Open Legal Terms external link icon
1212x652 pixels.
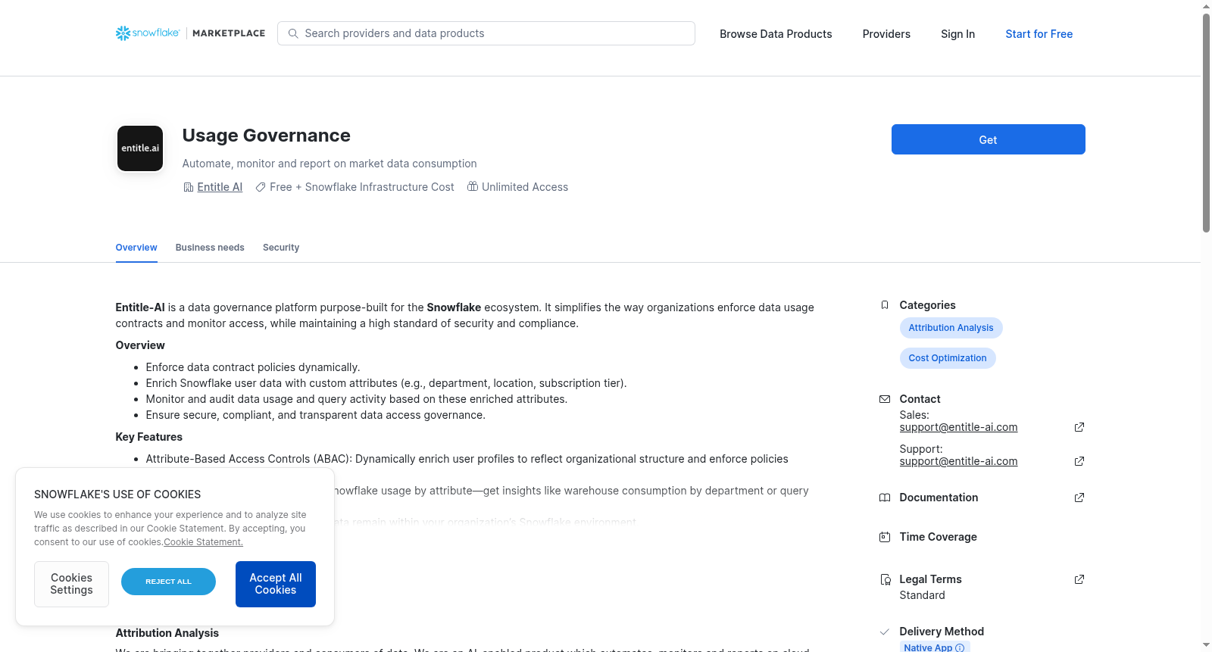1079,579
